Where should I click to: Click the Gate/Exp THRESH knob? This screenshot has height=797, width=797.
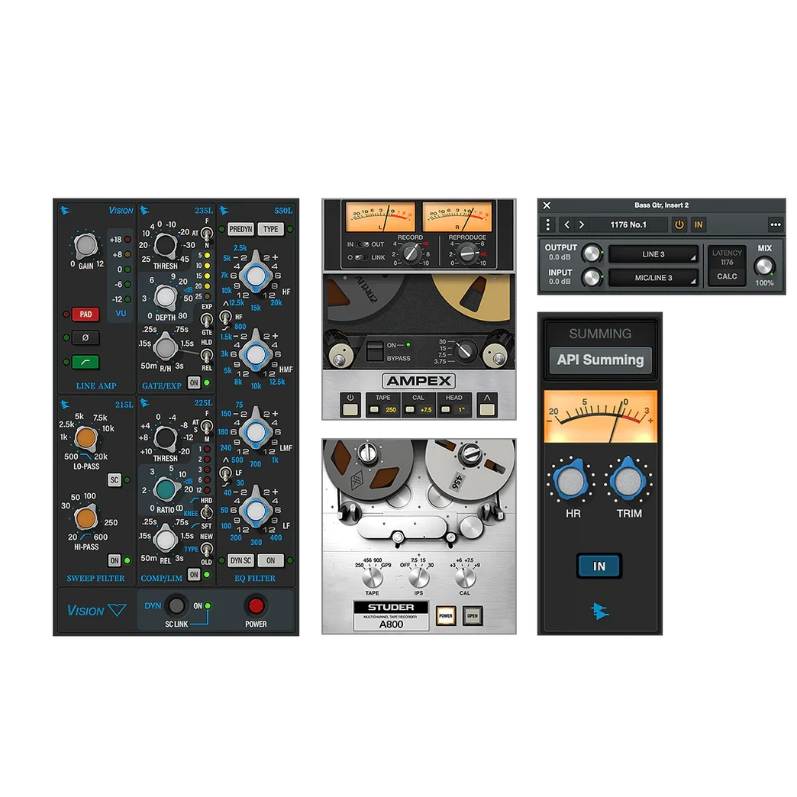165,244
